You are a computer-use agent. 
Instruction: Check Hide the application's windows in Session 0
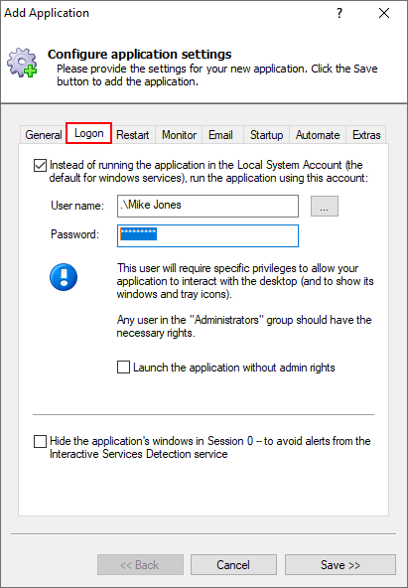[x=40, y=441]
